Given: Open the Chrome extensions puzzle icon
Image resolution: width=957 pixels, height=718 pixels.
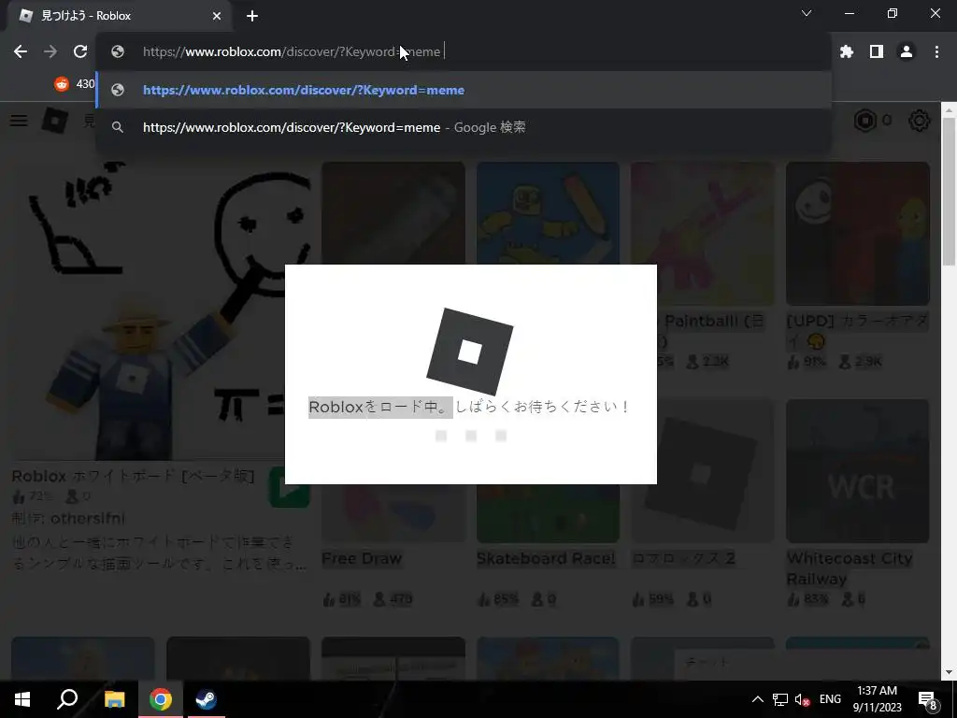Looking at the screenshot, I should [846, 52].
